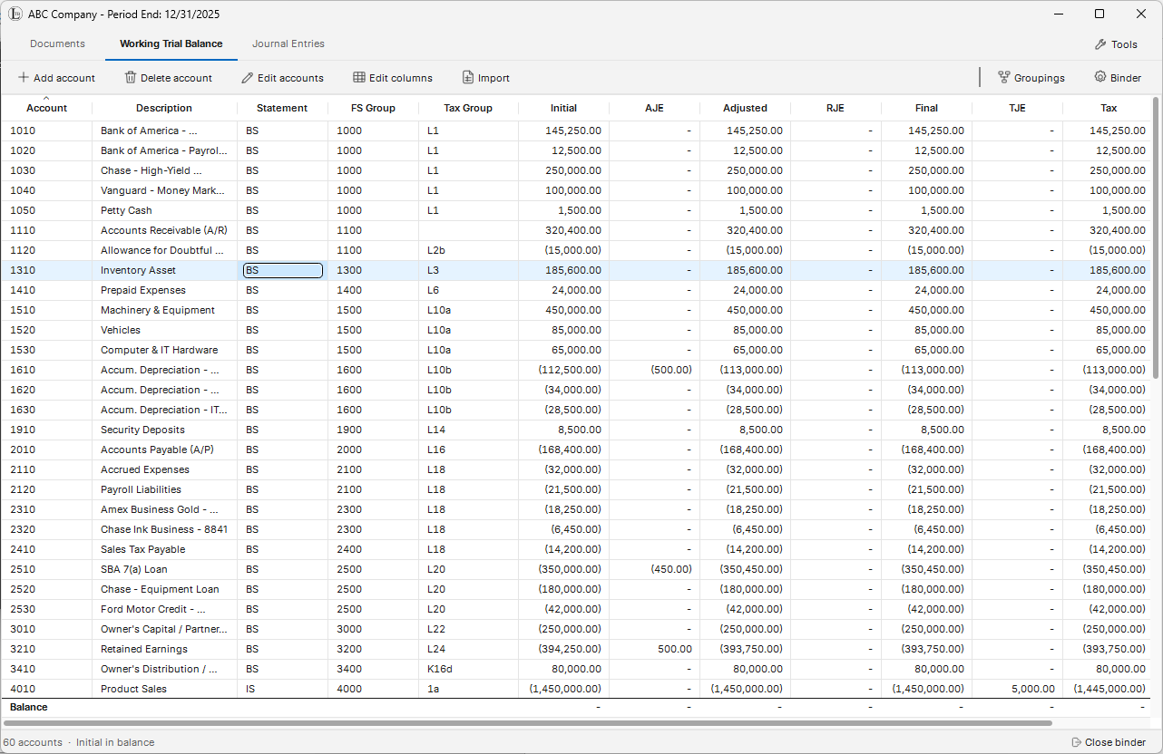Click Computer & IT Hardware description
The width and height of the screenshot is (1163, 754).
click(x=164, y=350)
